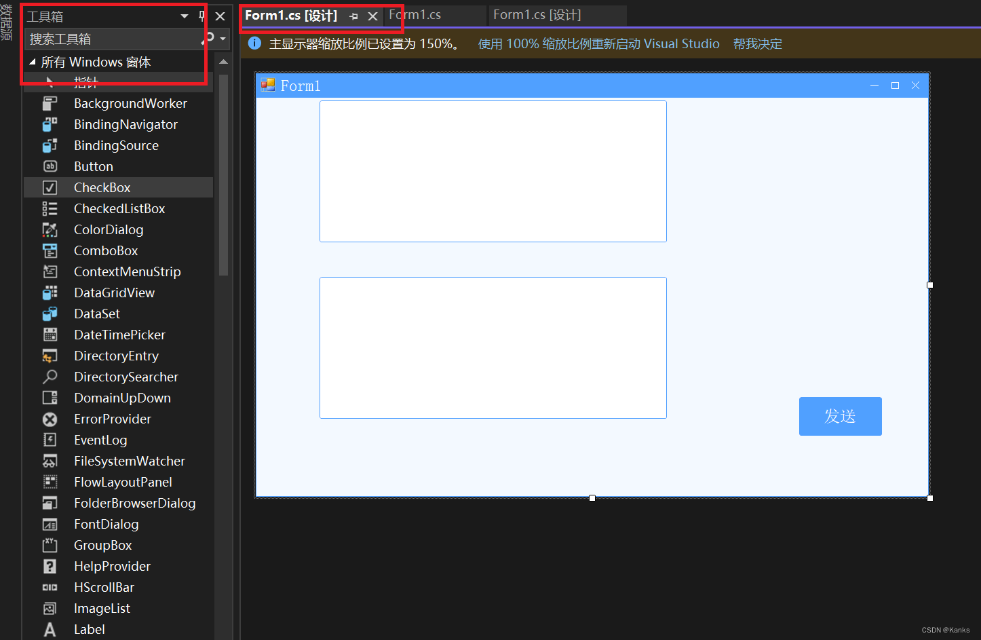Click the form's bottom-middle resize handle
The height and width of the screenshot is (640, 981).
tap(592, 498)
